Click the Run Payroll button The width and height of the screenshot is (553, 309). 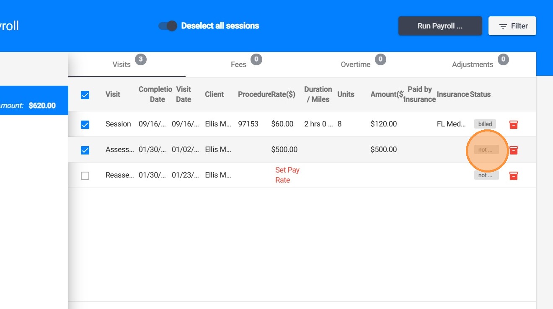click(440, 26)
